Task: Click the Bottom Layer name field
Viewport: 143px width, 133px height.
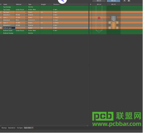Action: [9, 28]
